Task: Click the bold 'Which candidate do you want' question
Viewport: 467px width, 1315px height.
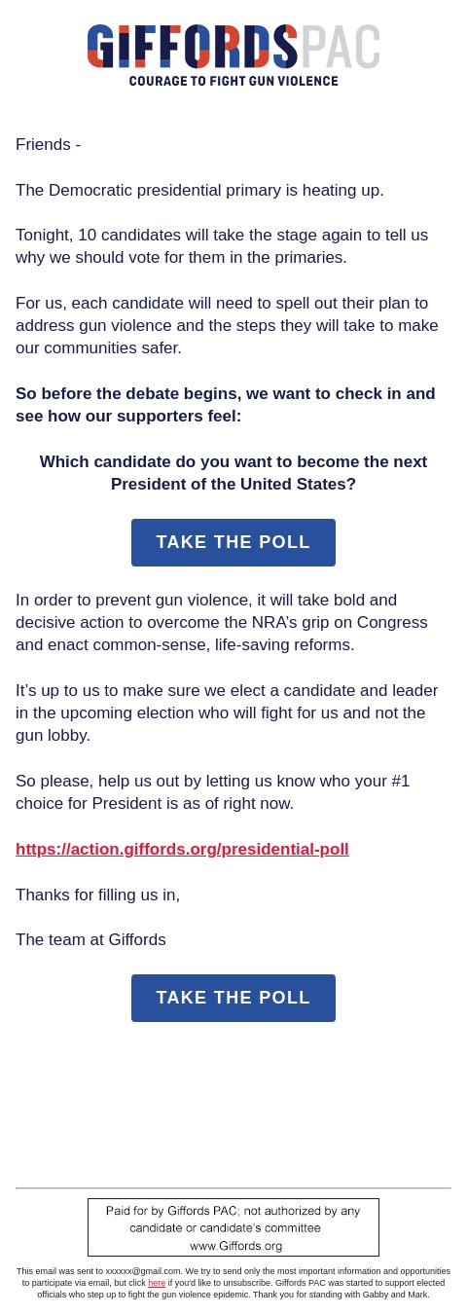Action: pos(233,473)
